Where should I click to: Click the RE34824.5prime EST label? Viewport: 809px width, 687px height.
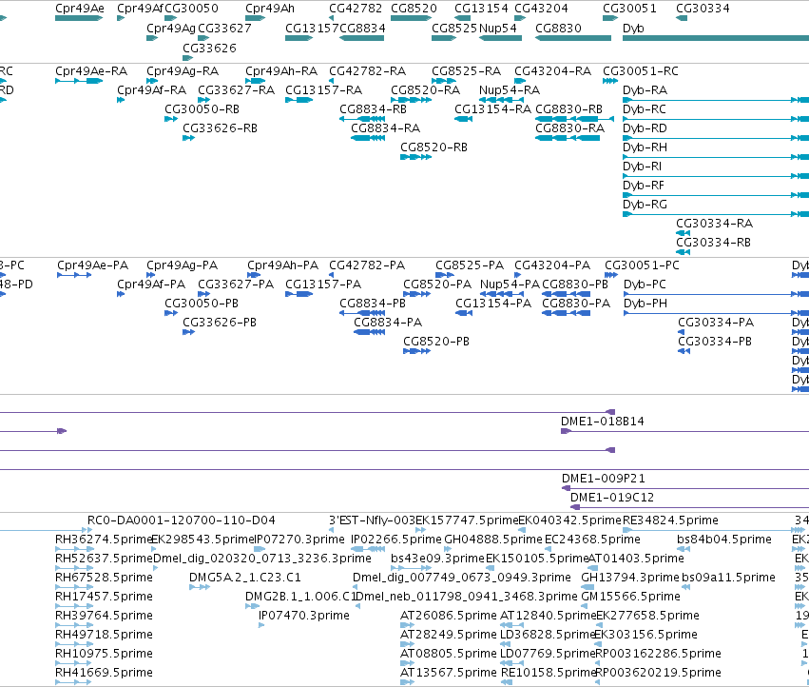tap(671, 520)
